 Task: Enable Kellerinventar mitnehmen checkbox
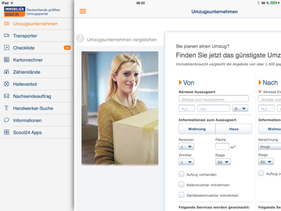pos(181,185)
